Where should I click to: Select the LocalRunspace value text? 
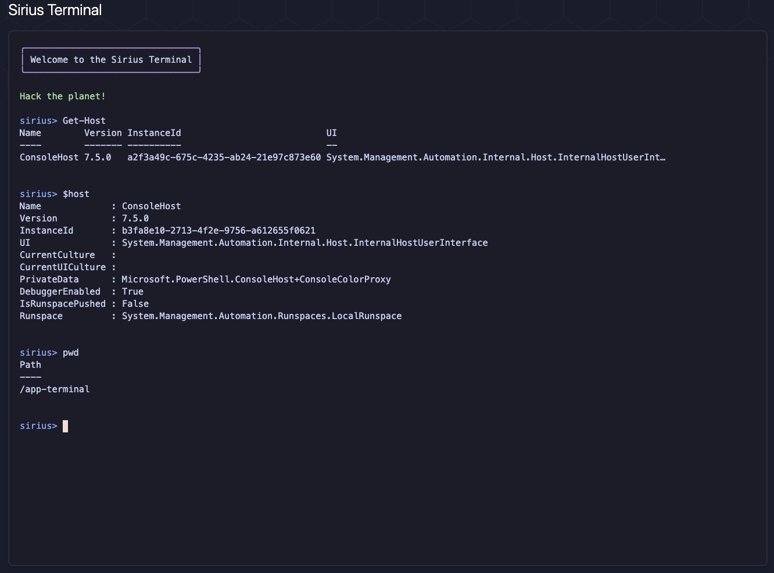coord(261,316)
